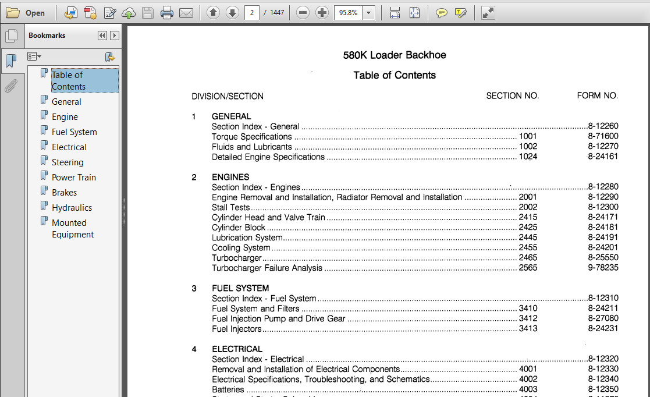Click the Cylinder Block entry
The height and width of the screenshot is (397, 650).
click(239, 228)
